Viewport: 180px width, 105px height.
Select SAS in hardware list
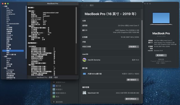point(8,18)
